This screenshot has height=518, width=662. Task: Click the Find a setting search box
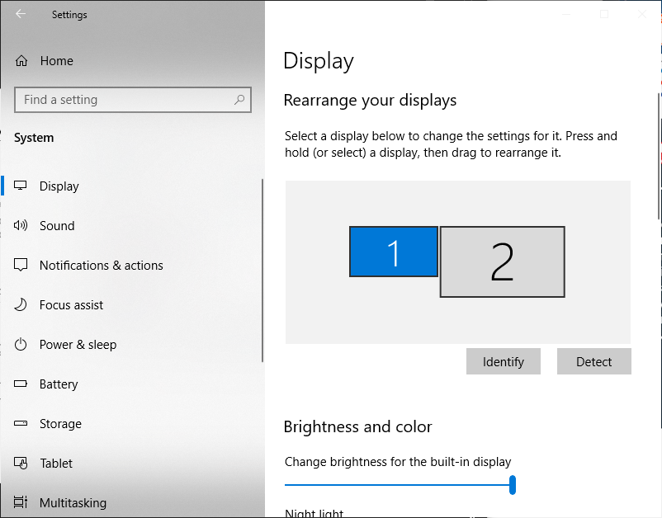[x=133, y=100]
